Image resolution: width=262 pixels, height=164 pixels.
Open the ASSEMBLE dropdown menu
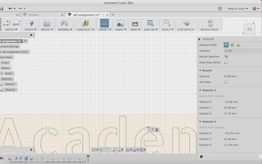tap(65, 30)
